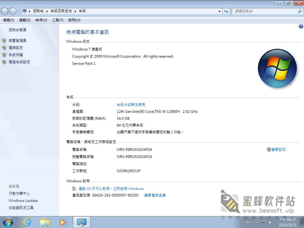
Task: Open the 工具(T) menu
Action: click(58, 20)
